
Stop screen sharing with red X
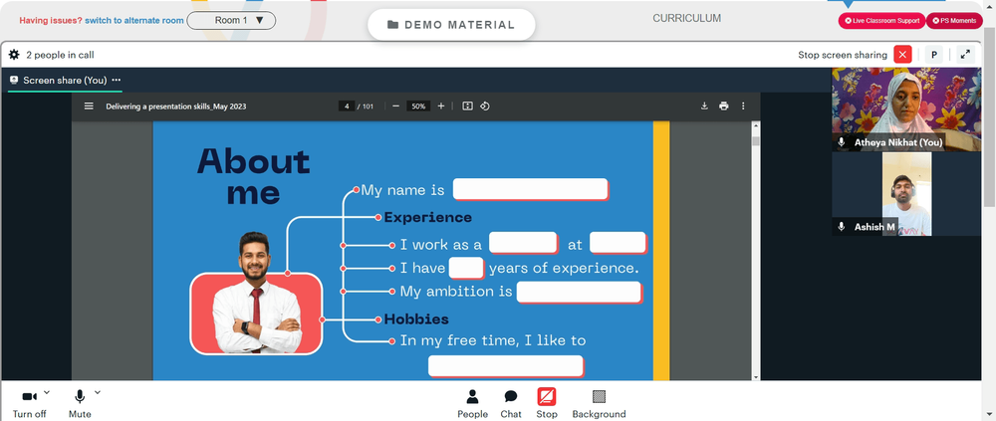(x=902, y=55)
